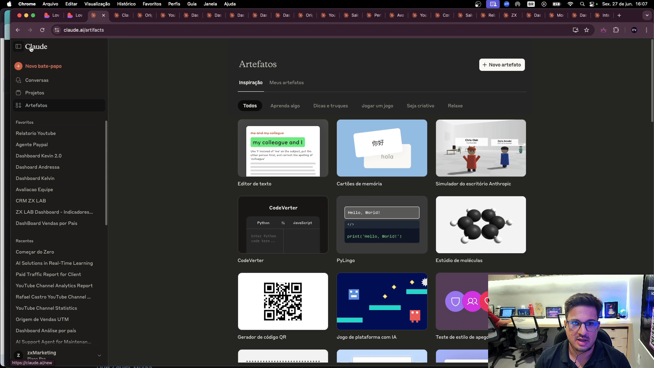Open the Histórico menu in menu bar
Viewport: 654px width, 368px height.
[126, 4]
